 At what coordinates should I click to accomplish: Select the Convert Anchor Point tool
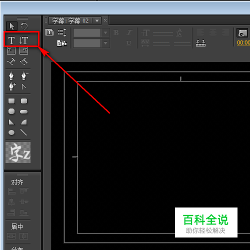[24, 86]
